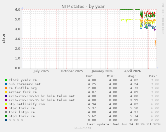
Task: Select the clock.yxeix.ca legend label
Action: [x=23, y=80]
